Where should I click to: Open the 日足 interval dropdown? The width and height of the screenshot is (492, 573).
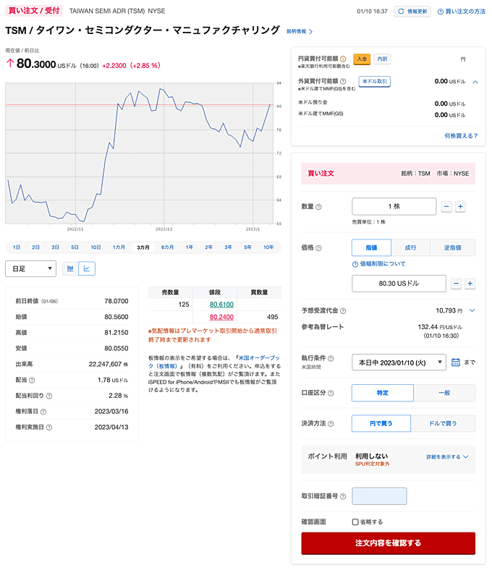pos(30,268)
